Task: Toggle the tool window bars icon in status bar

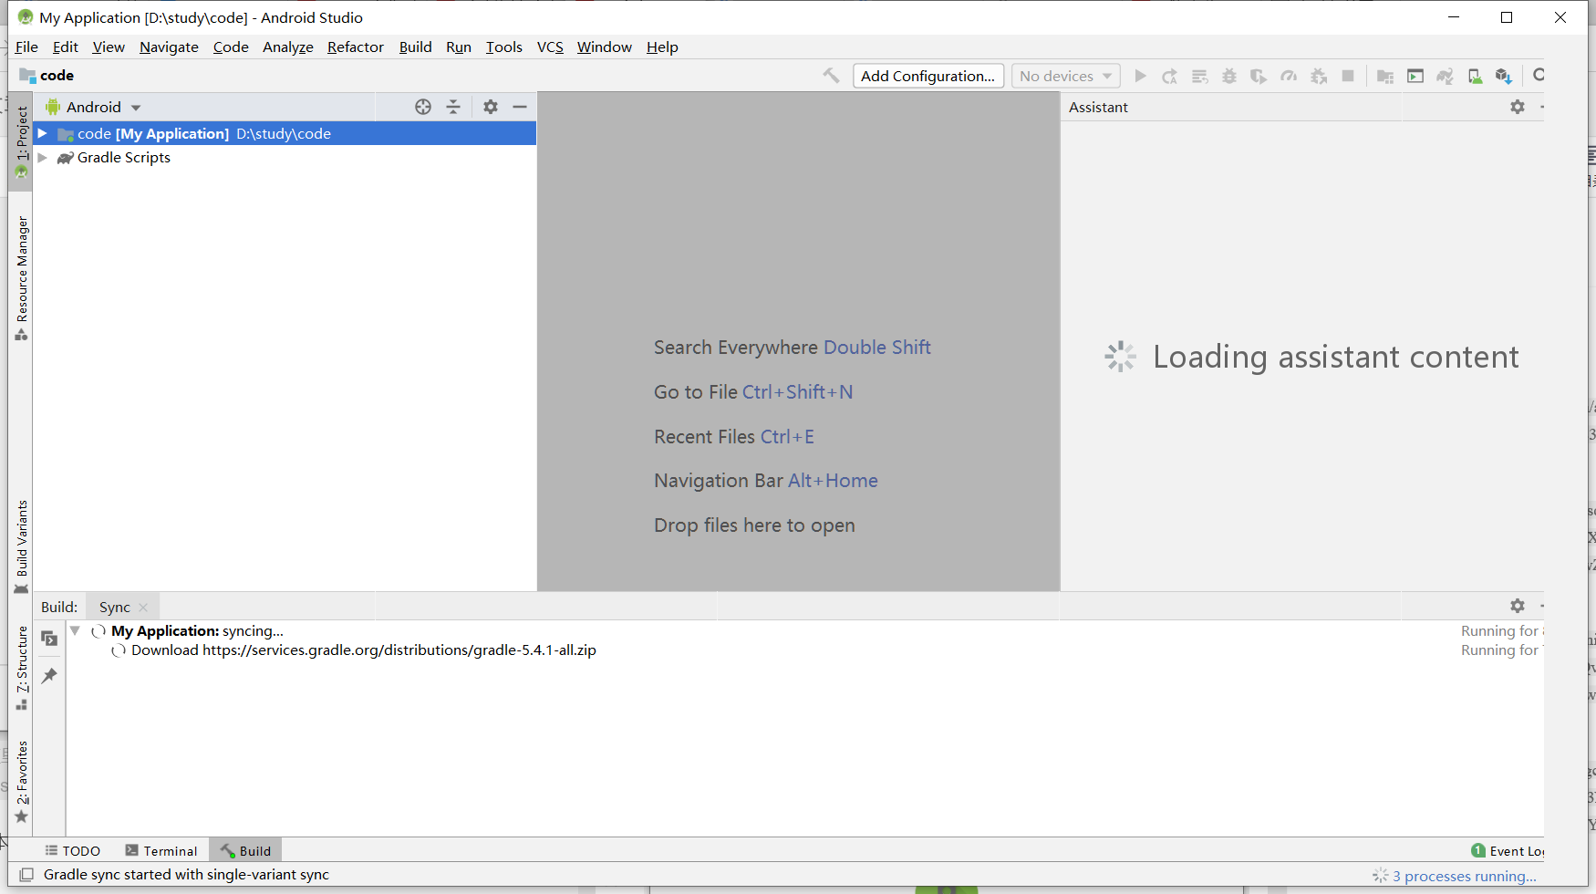Action: pos(26,875)
